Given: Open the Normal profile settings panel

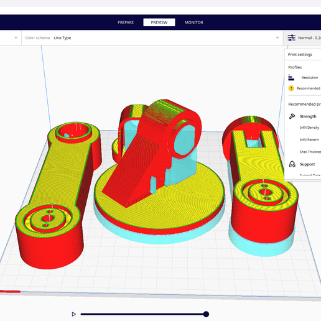Looking at the screenshot, I should point(302,38).
